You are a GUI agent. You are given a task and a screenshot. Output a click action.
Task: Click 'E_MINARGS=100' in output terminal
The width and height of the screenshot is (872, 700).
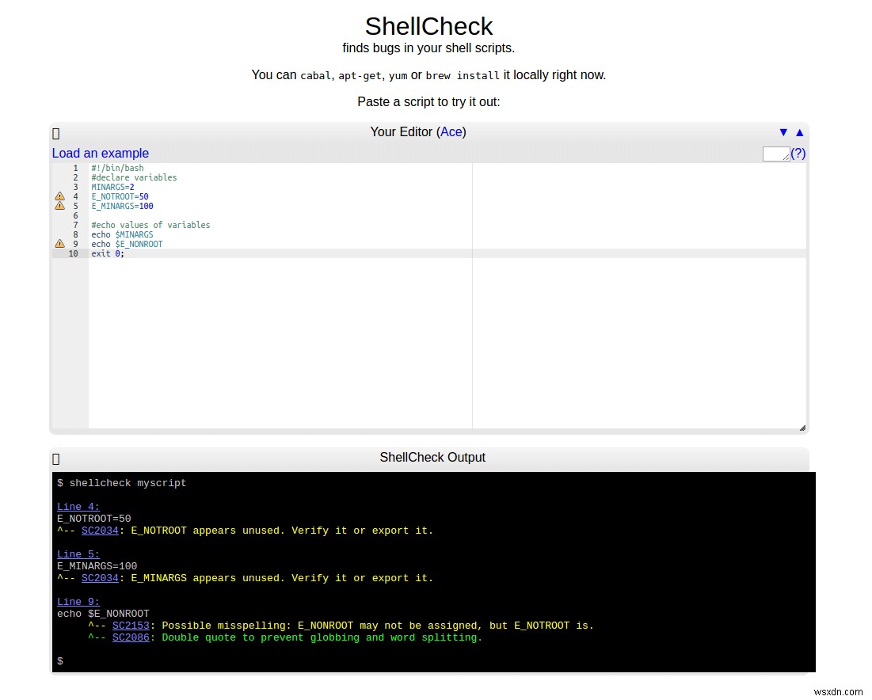click(x=97, y=566)
